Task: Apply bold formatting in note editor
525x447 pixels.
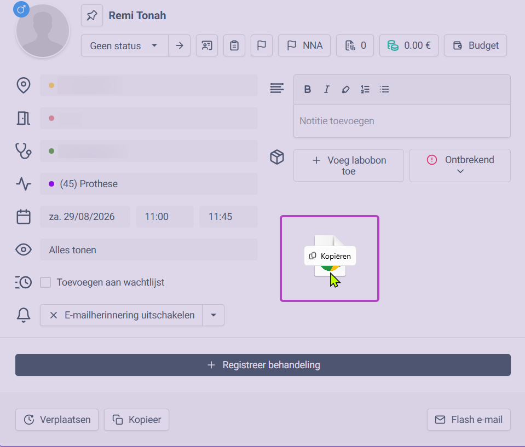Action: click(307, 89)
